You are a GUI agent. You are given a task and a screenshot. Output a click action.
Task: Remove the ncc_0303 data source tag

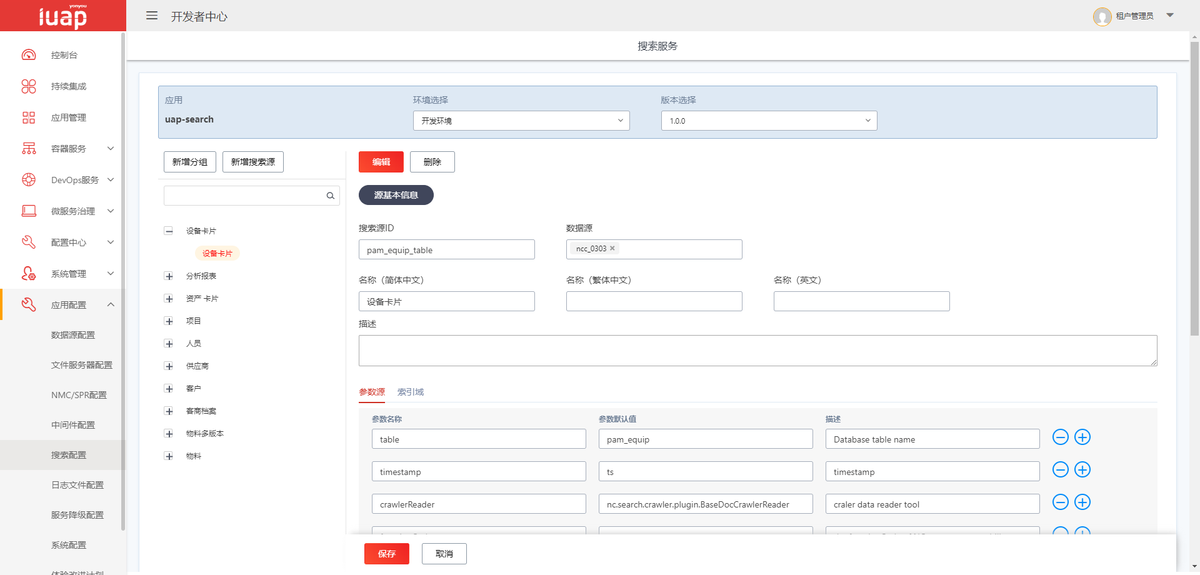(x=612, y=248)
